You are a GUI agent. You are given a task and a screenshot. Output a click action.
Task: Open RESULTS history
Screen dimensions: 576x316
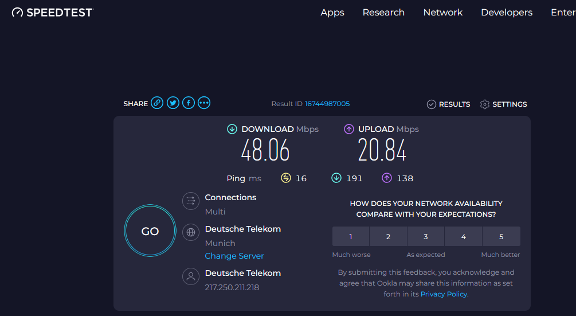pyautogui.click(x=454, y=104)
